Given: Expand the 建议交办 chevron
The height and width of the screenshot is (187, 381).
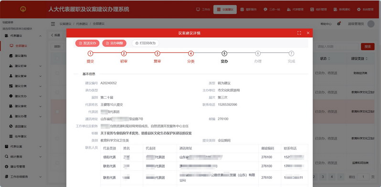Looking at the screenshot, I should 40,96.
